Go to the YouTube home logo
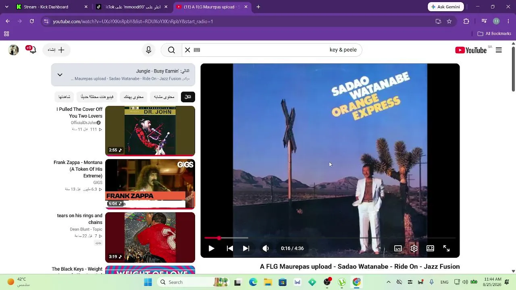 click(471, 50)
